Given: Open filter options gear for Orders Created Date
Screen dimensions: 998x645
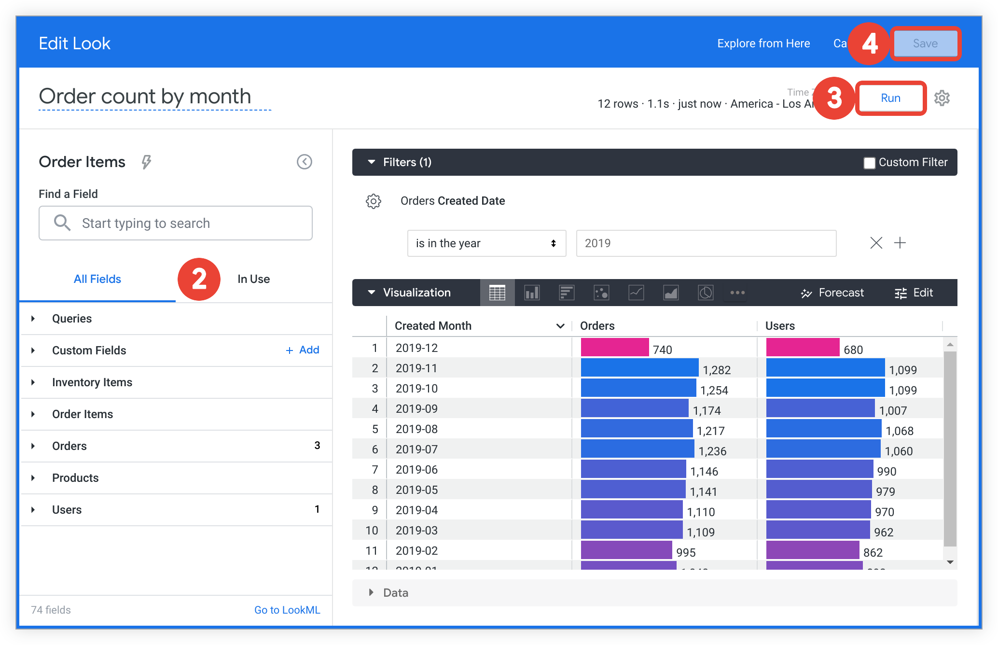Looking at the screenshot, I should click(x=374, y=201).
